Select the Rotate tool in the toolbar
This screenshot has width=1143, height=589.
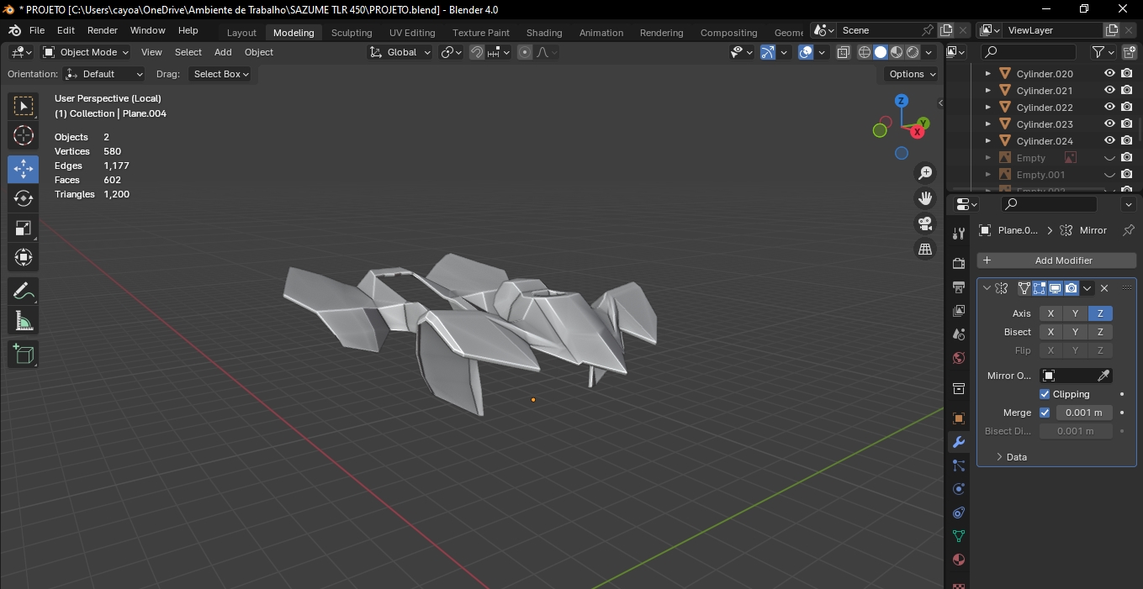pyautogui.click(x=24, y=198)
